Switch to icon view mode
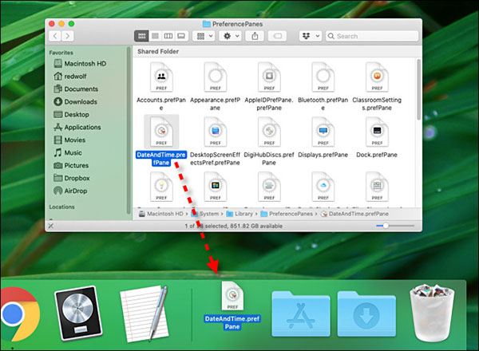The width and height of the screenshot is (479, 351). pos(143,36)
